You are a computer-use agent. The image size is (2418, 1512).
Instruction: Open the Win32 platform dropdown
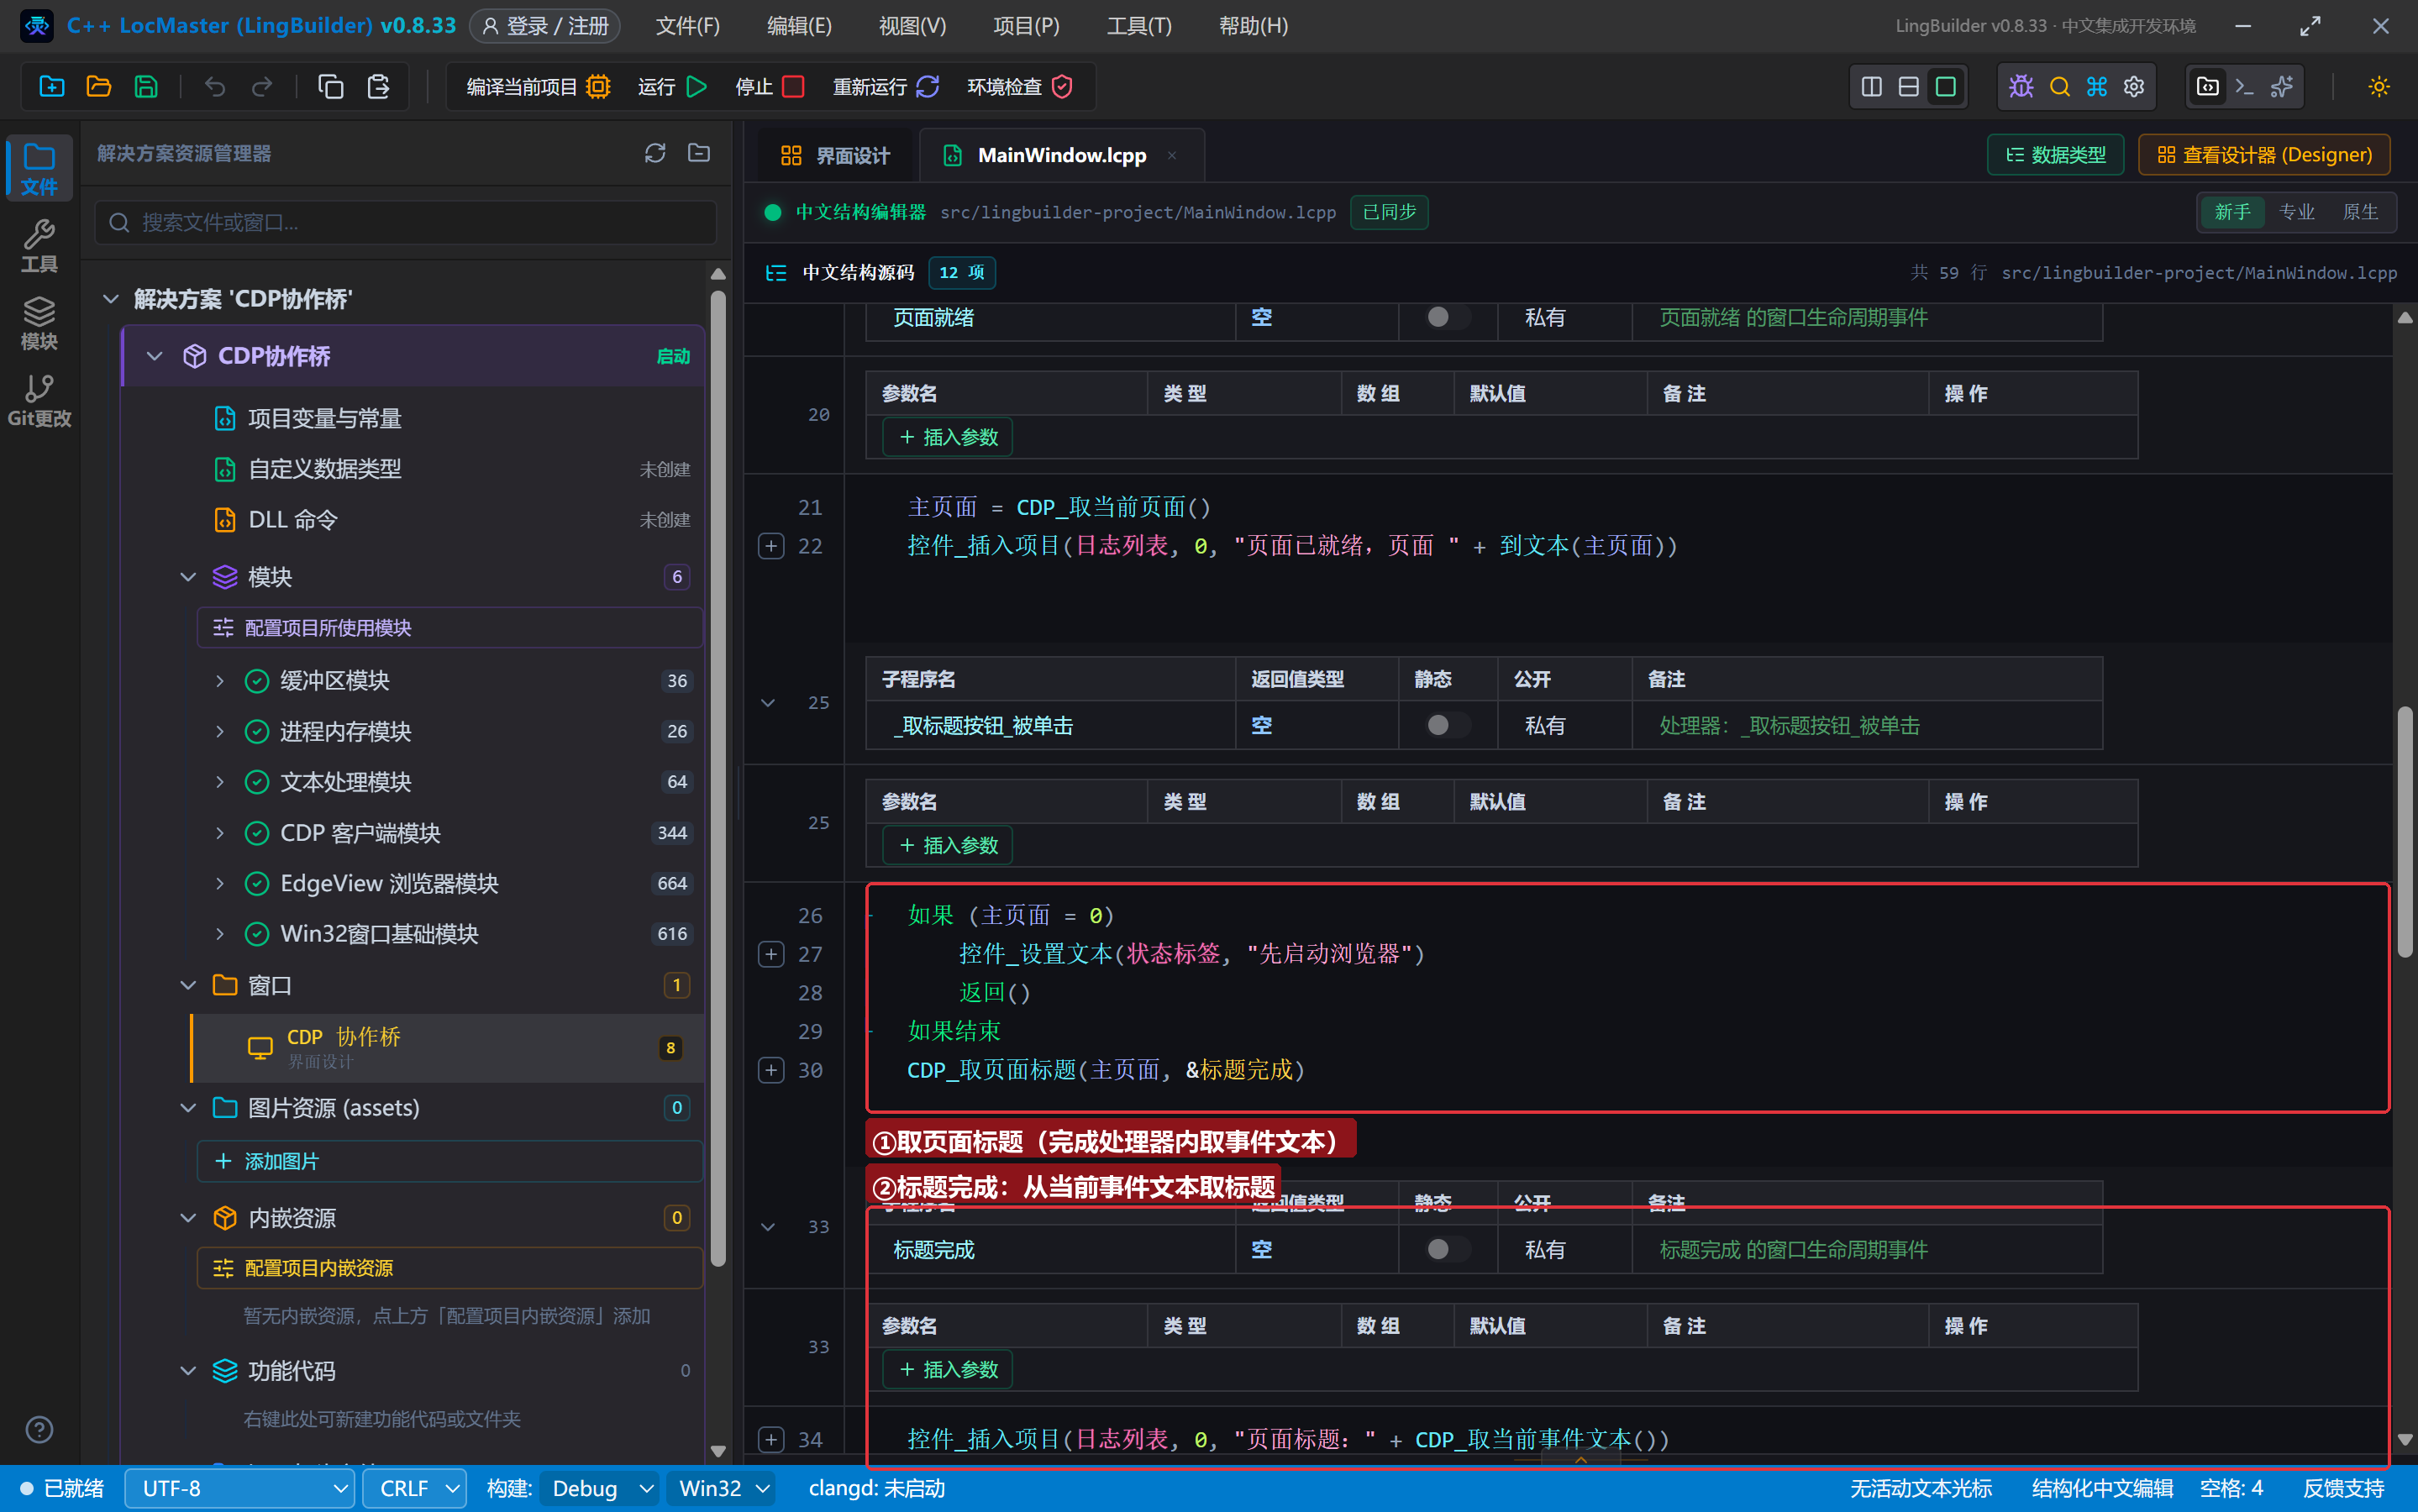click(x=722, y=1488)
